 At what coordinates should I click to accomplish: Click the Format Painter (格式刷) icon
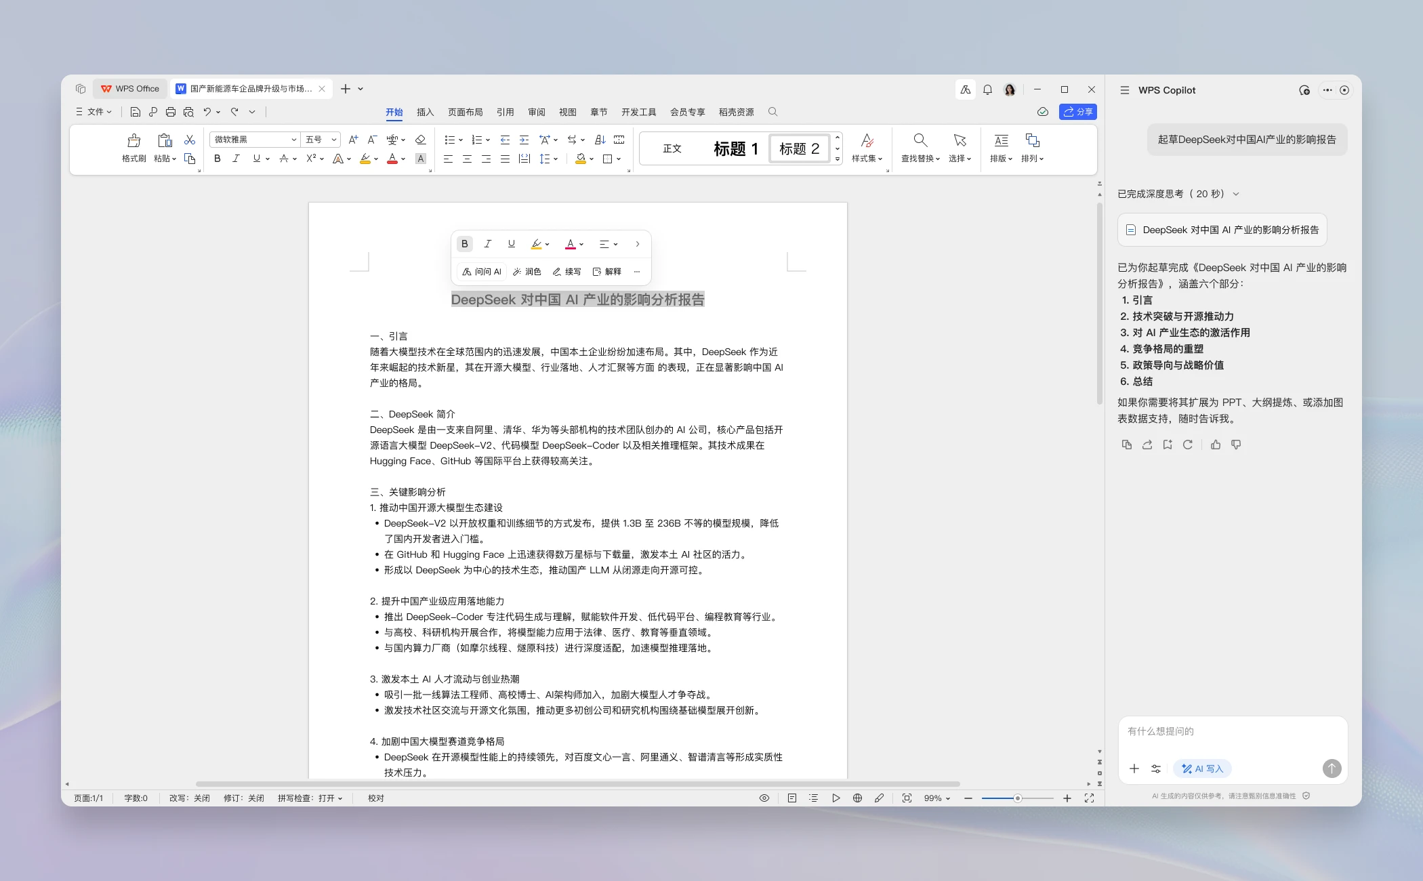pos(133,140)
